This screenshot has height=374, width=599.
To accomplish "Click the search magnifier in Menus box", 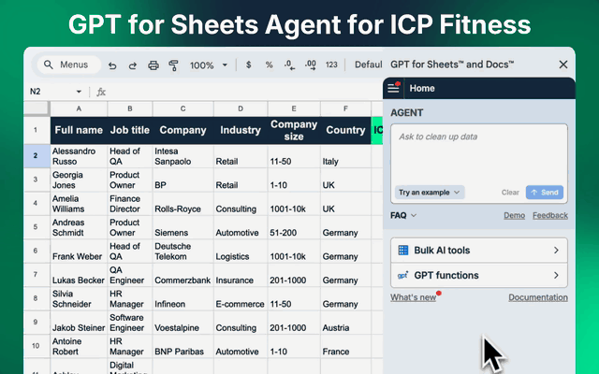I will point(48,65).
